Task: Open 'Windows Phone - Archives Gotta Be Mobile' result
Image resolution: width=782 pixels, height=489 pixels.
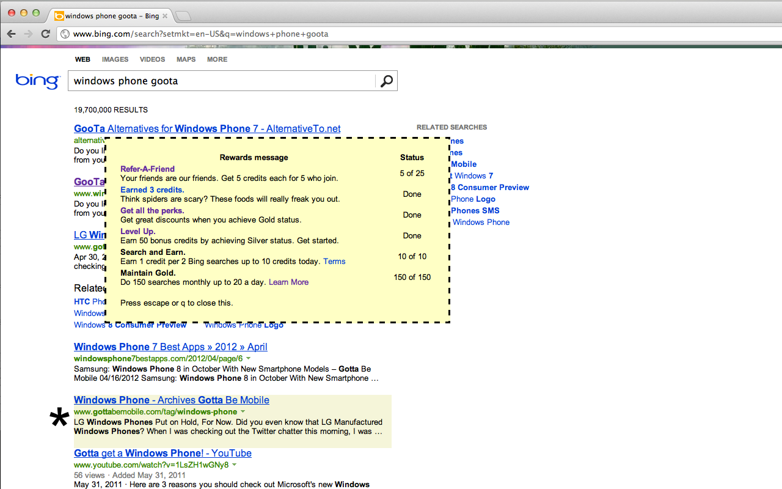Action: [172, 400]
